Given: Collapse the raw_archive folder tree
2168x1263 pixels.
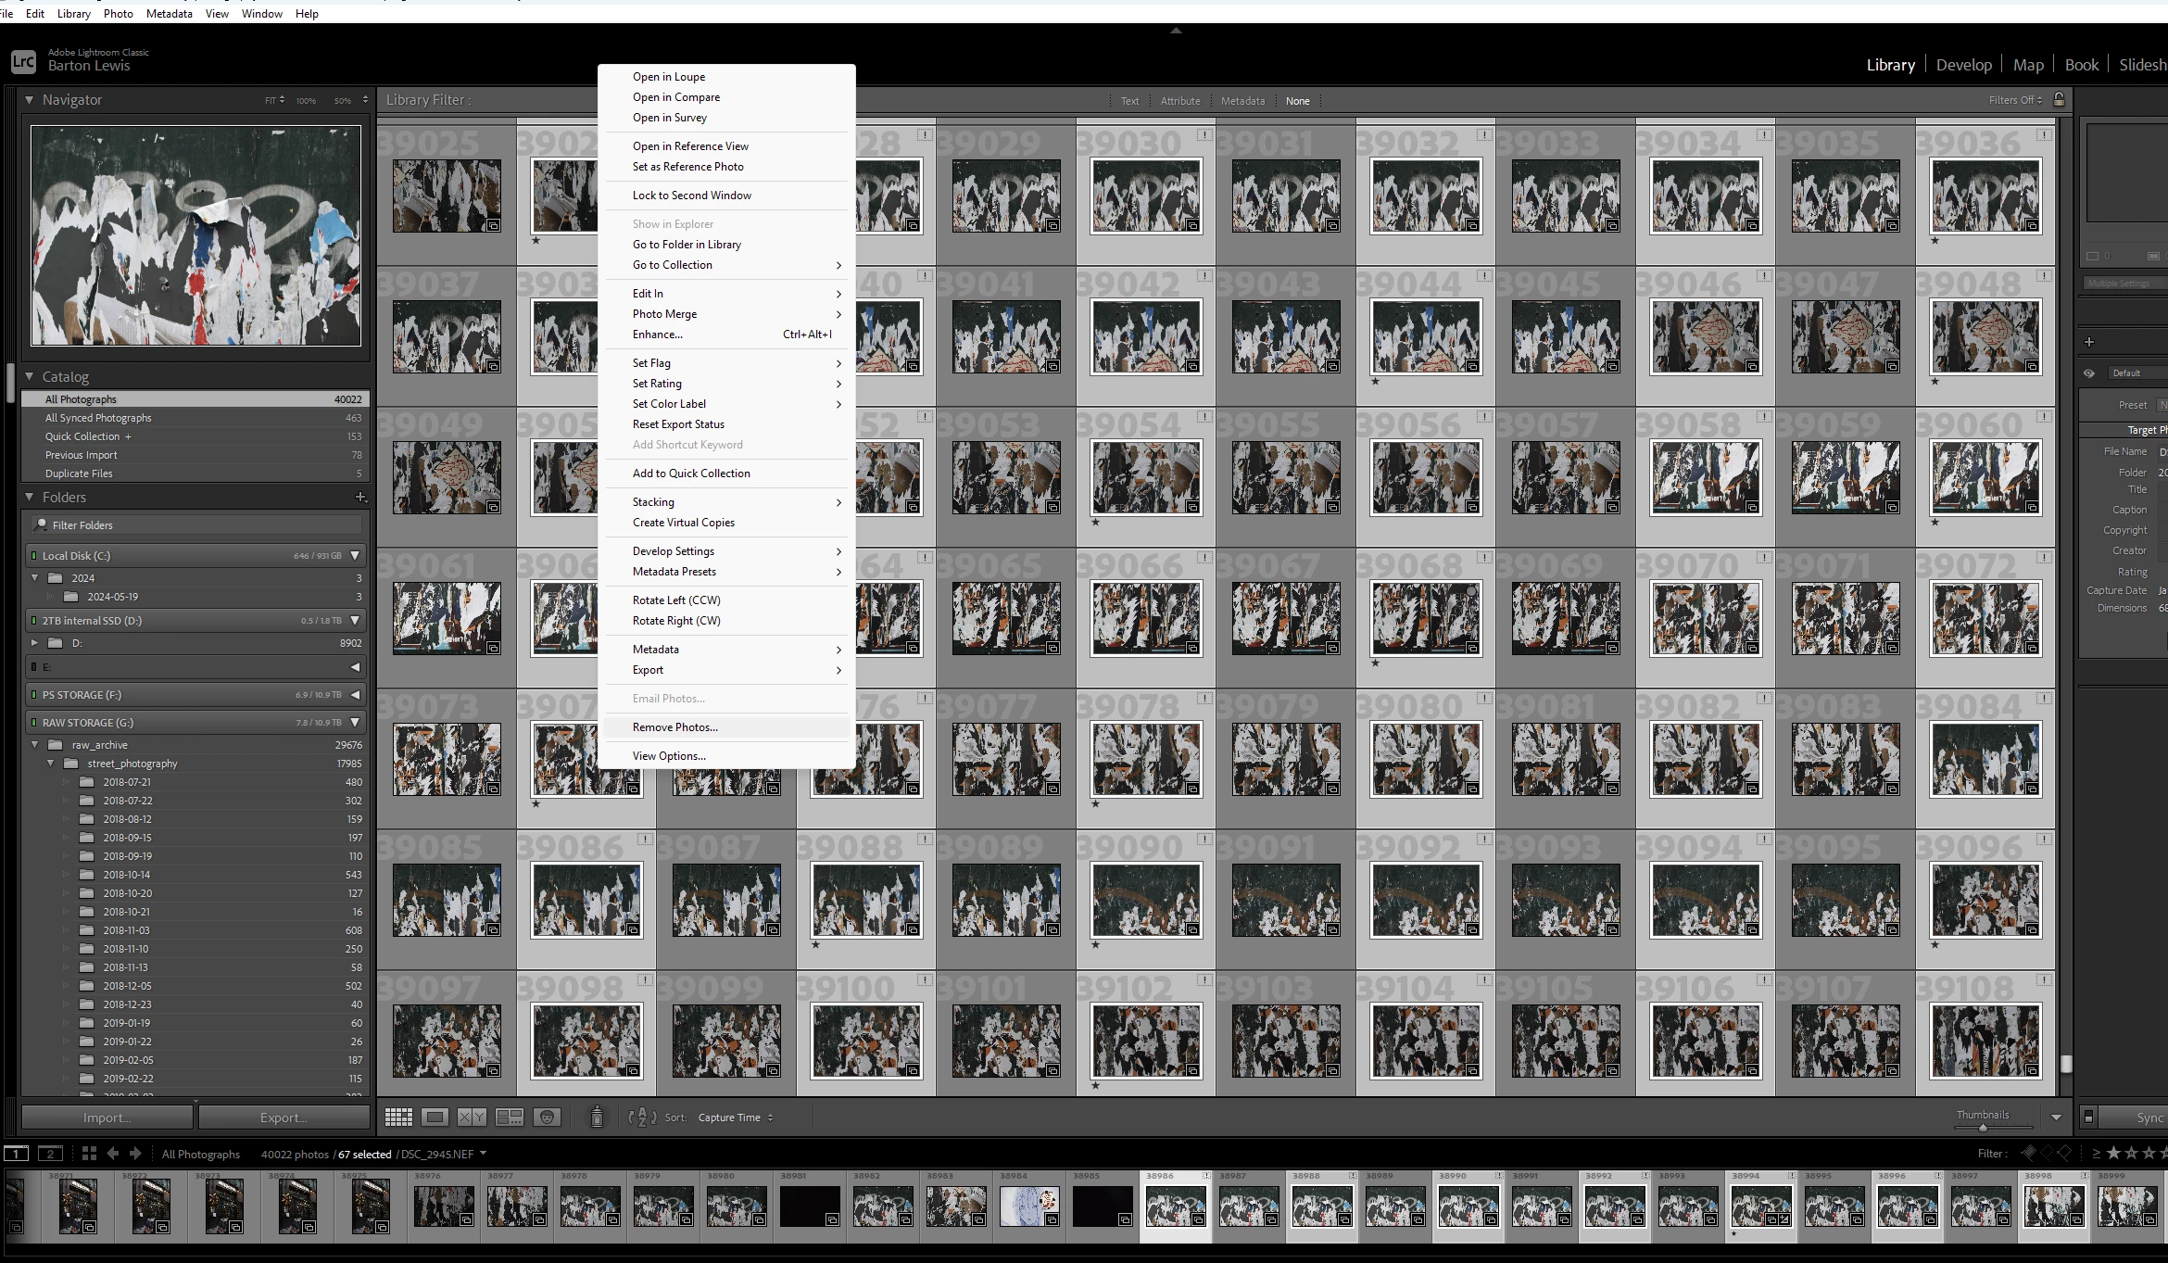Looking at the screenshot, I should [x=35, y=745].
